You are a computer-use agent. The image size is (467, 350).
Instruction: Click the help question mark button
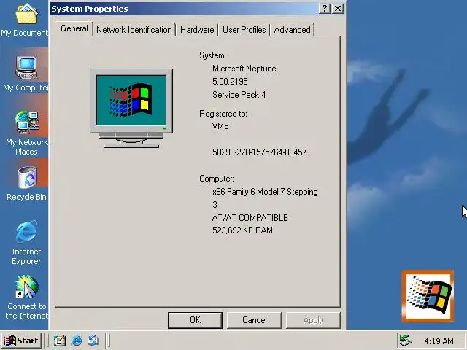click(x=325, y=9)
